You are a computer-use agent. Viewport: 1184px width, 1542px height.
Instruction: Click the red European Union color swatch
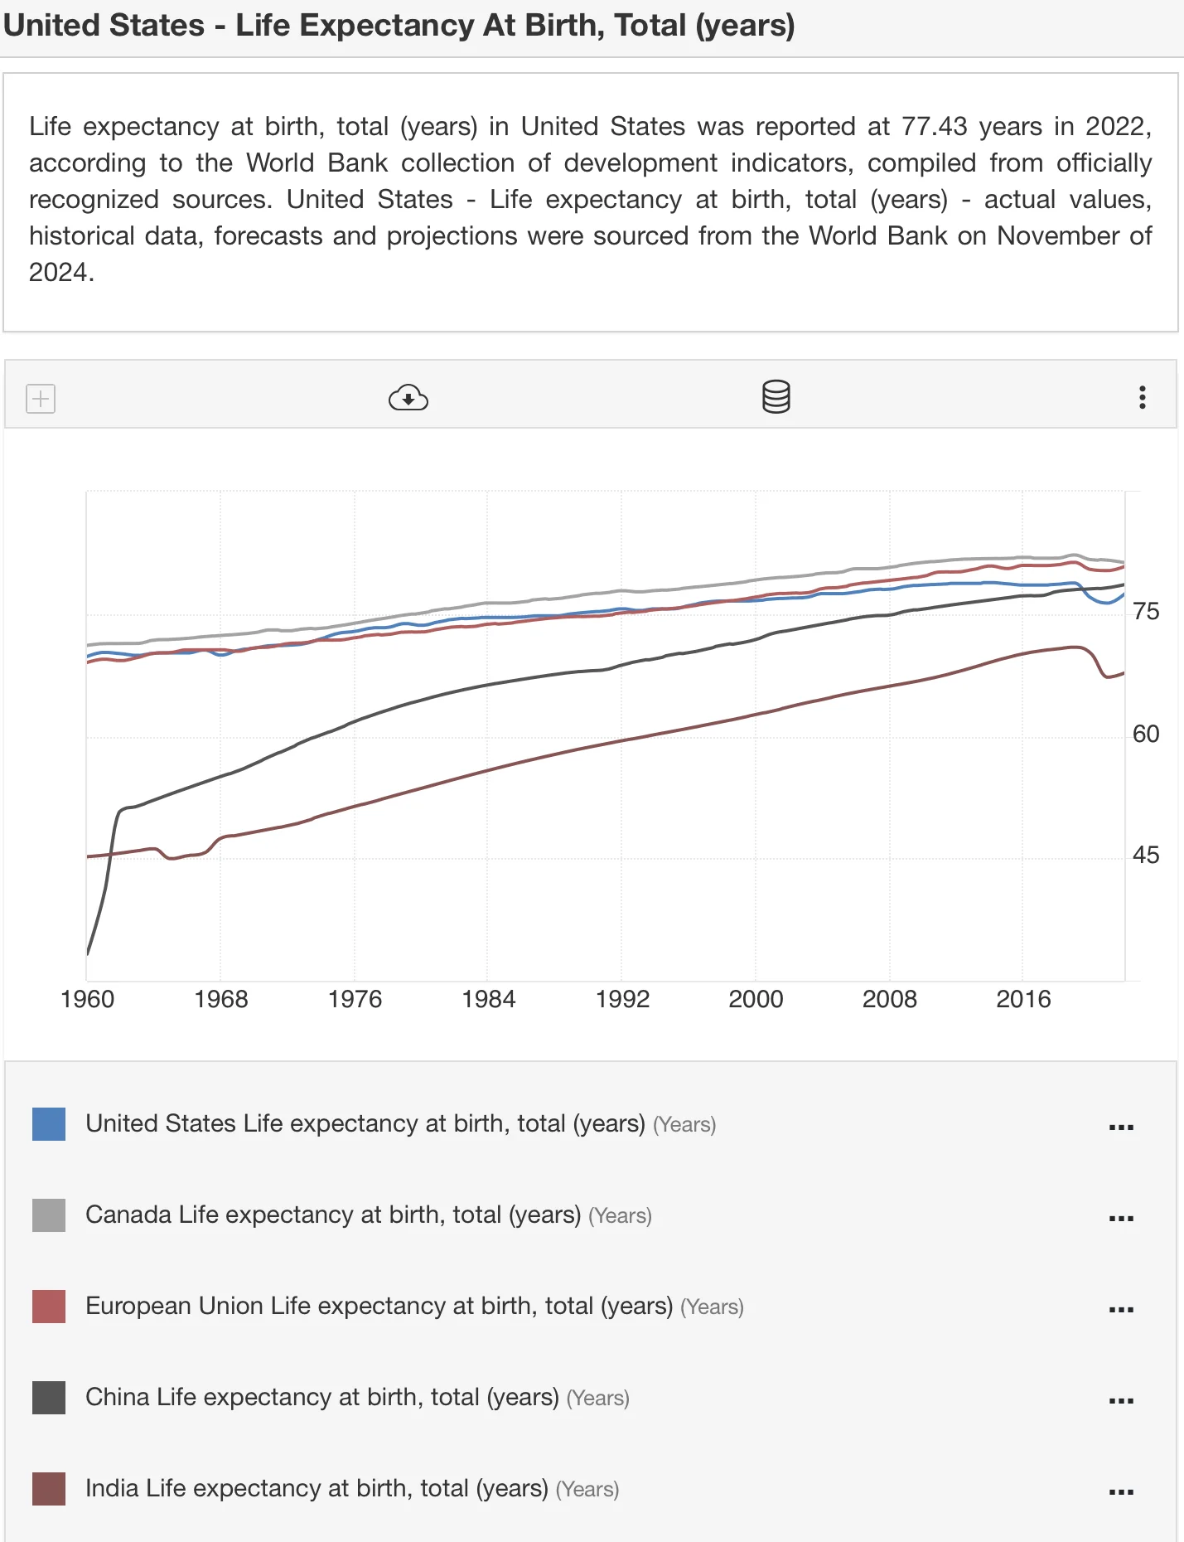coord(49,1307)
